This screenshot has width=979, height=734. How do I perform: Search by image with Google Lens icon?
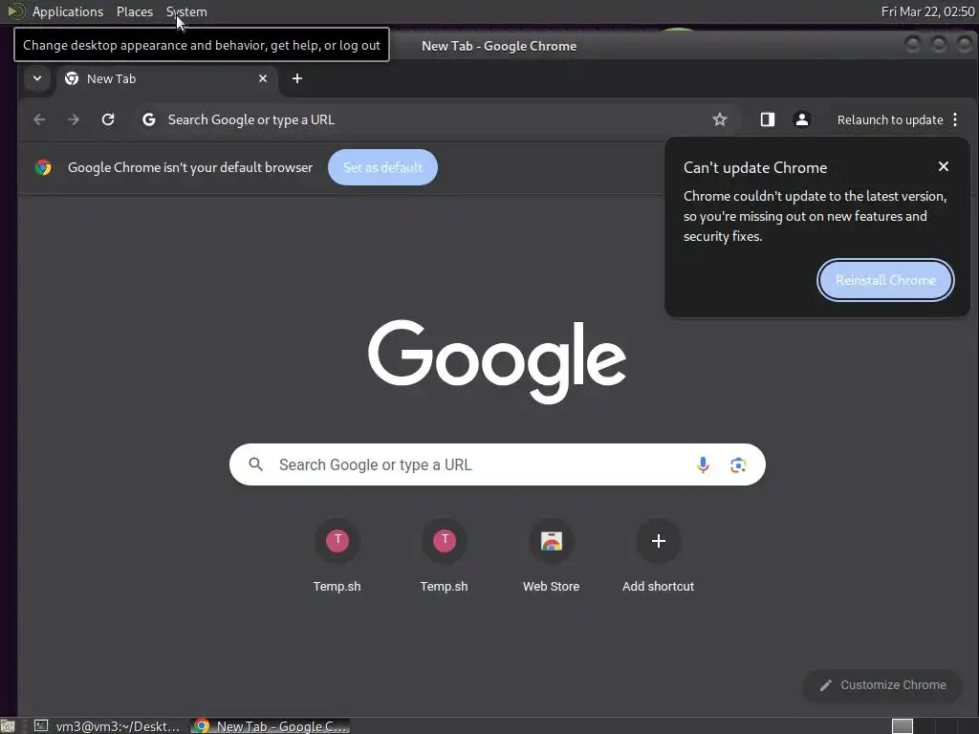(738, 464)
